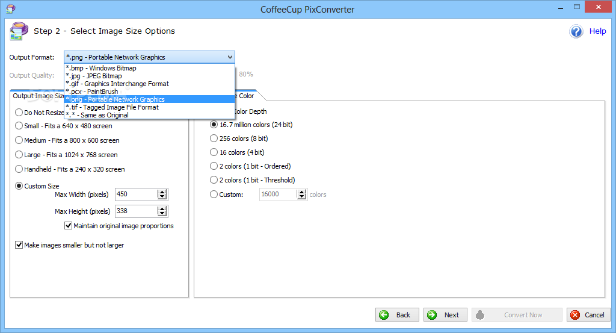
Task: Click the CoffeeCup app icon in title bar
Action: click(11, 8)
